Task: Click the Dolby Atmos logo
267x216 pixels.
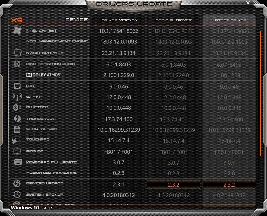Action: [43, 75]
